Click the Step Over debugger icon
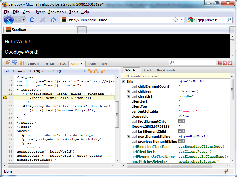The width and height of the screenshot is (237, 177). [x=96, y=71]
